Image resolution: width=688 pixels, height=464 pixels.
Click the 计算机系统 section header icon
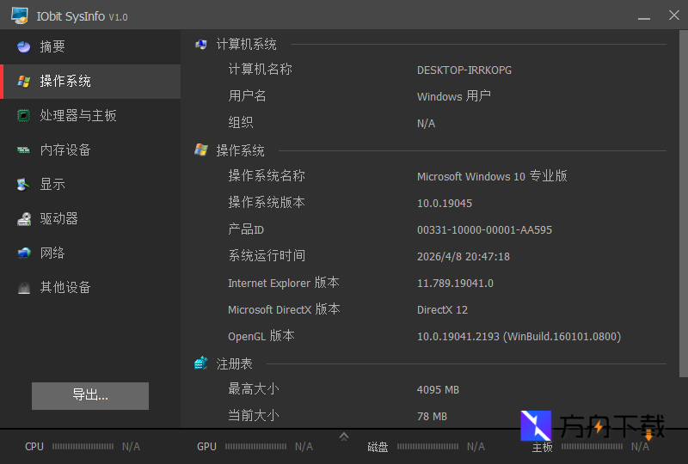pyautogui.click(x=201, y=45)
